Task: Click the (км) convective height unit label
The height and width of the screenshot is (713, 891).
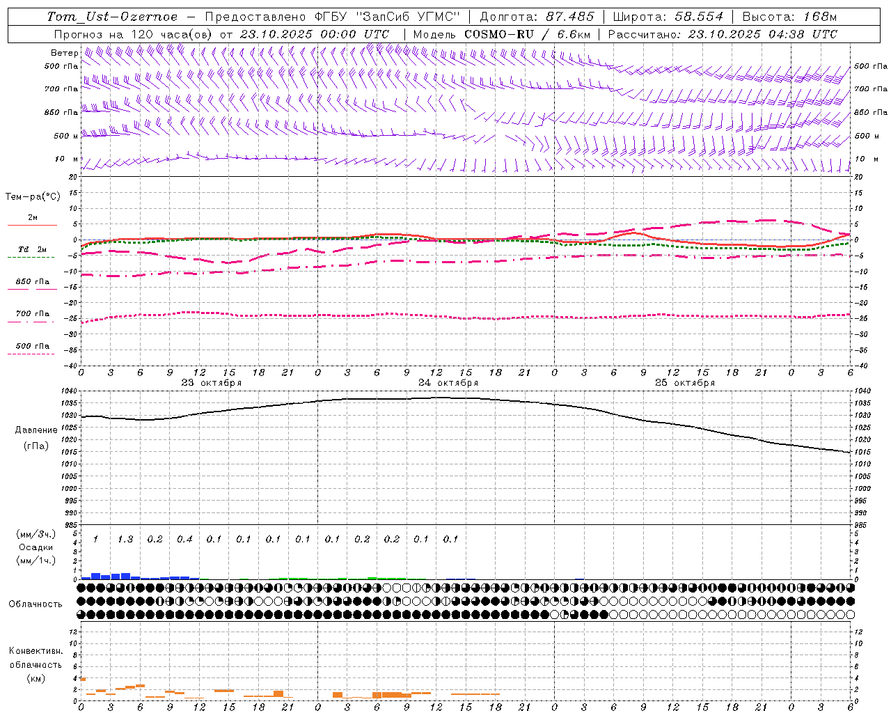Action: (x=36, y=678)
